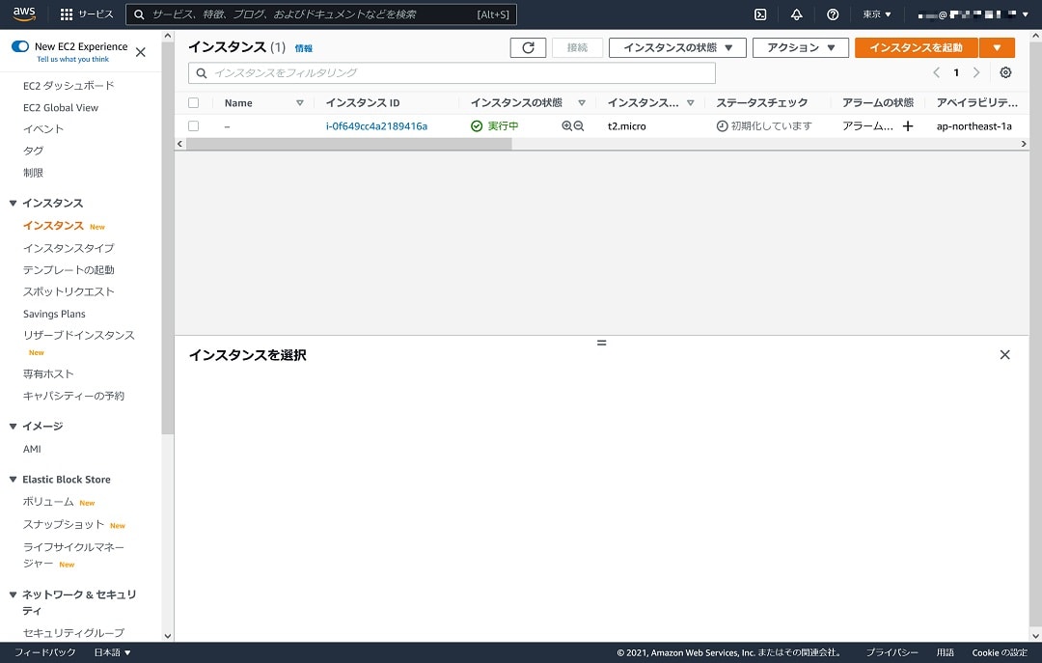Open プライバシー footer link
Image resolution: width=1042 pixels, height=663 pixels.
[891, 652]
